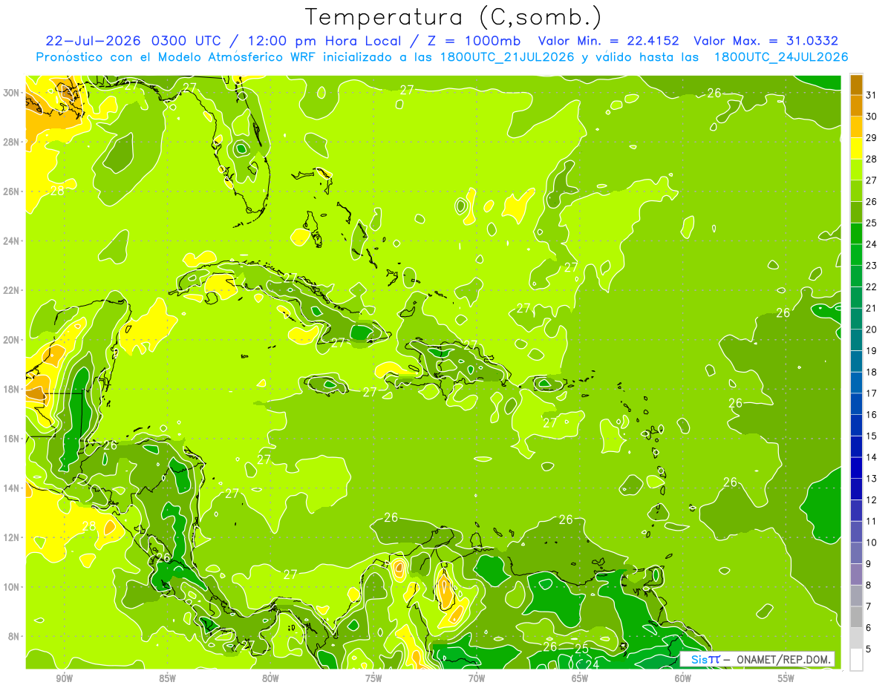Click the 8N latitude axis label

click(x=14, y=636)
